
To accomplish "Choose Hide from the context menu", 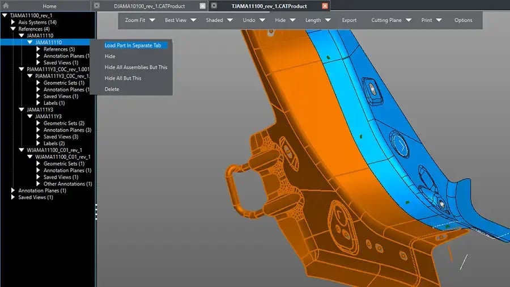I will pyautogui.click(x=109, y=56).
